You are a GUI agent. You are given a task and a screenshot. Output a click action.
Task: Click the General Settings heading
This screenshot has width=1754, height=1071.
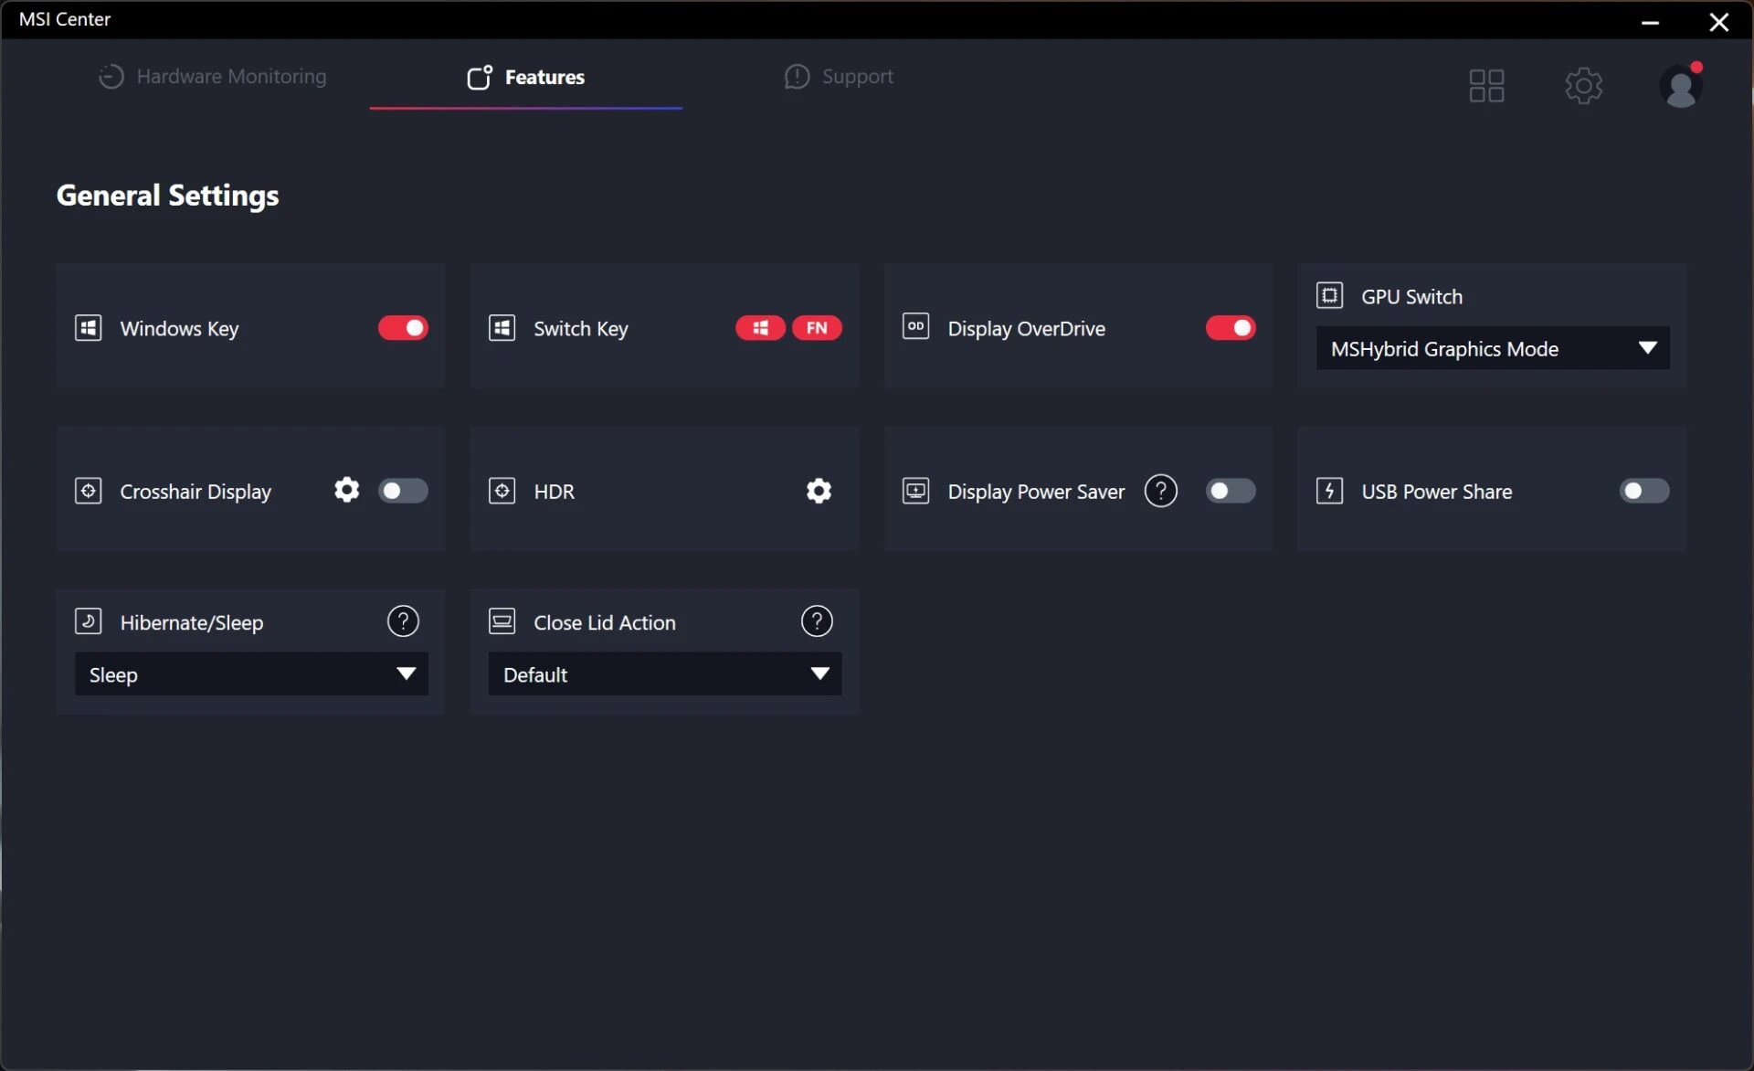pos(168,196)
